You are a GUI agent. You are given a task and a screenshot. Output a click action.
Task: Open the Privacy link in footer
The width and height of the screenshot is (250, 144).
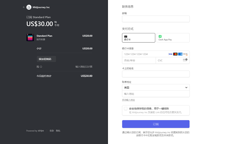point(58,131)
